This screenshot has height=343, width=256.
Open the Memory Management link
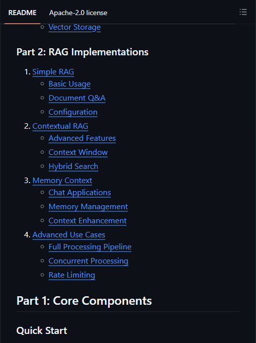pos(88,207)
